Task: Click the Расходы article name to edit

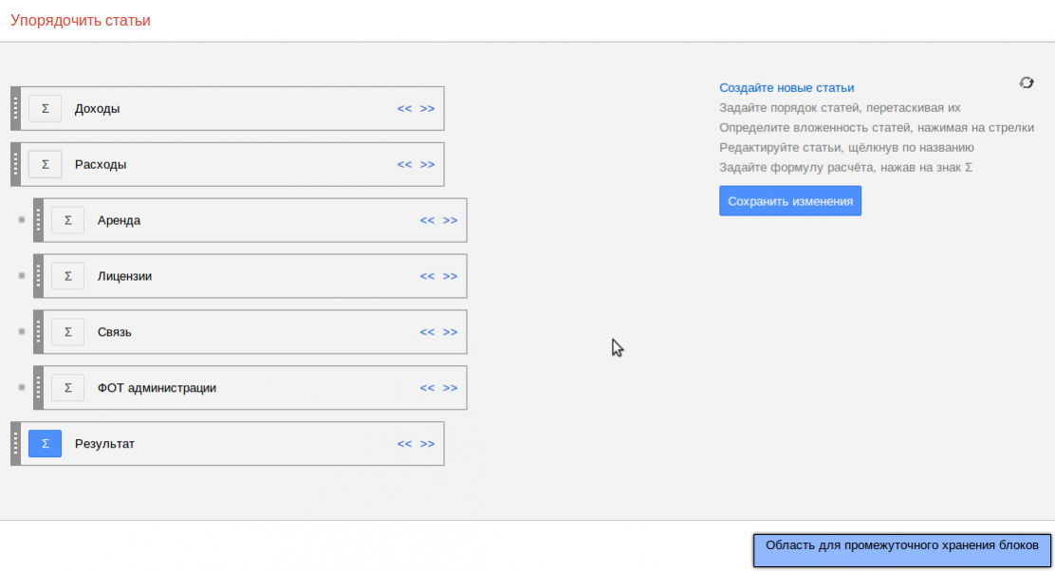Action: pos(101,164)
